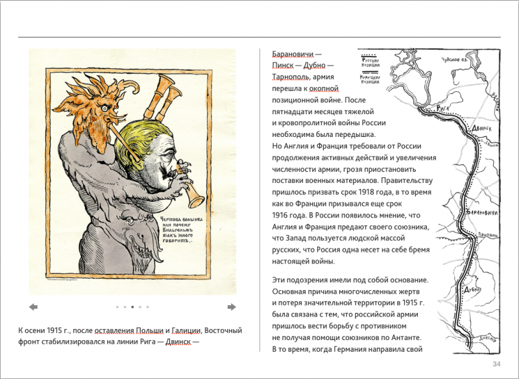Click the underlined word 'окопной'
This screenshot has height=379, width=519.
click(x=324, y=88)
